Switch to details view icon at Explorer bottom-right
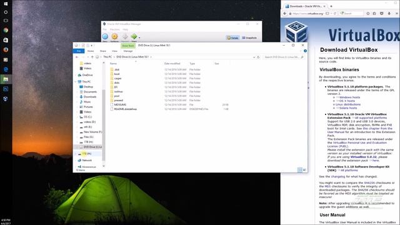Screen dimensions: 400x225 tap(300, 170)
